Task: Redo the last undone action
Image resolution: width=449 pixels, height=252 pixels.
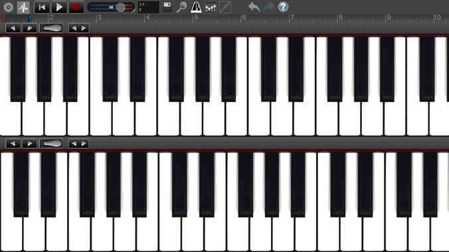Action: point(268,7)
